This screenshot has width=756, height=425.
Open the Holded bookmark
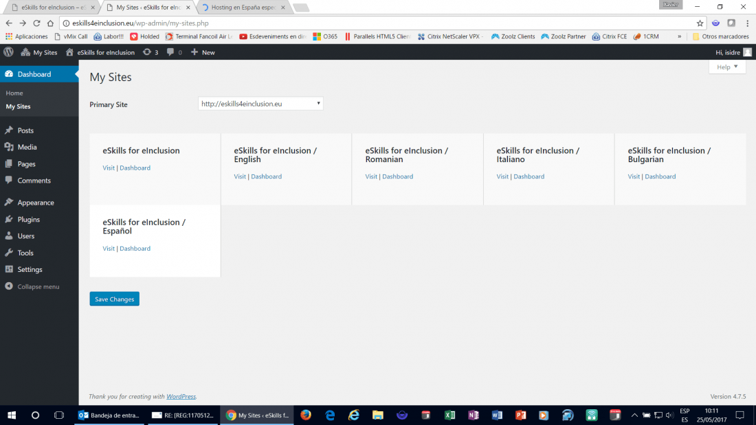[144, 36]
